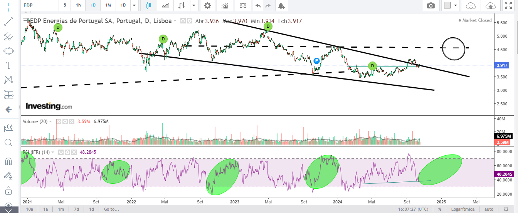Toggle Volume indicator visibility

[59, 121]
